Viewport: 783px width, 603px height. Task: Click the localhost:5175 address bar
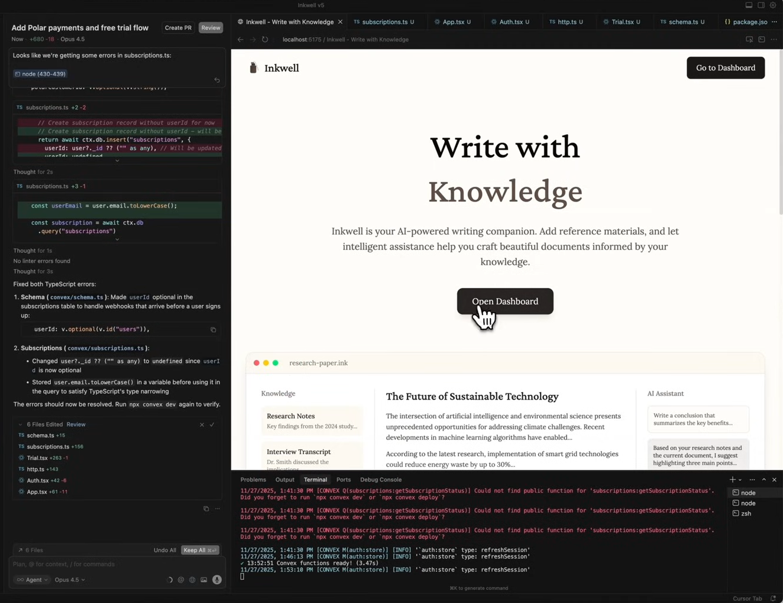pyautogui.click(x=345, y=40)
